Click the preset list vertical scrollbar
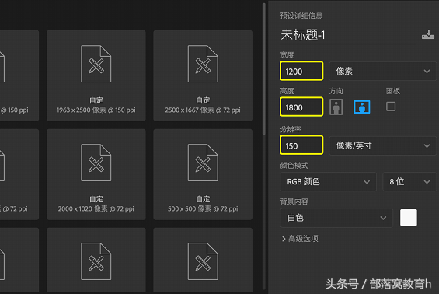Viewport: 439px width, 294px height. click(263, 68)
